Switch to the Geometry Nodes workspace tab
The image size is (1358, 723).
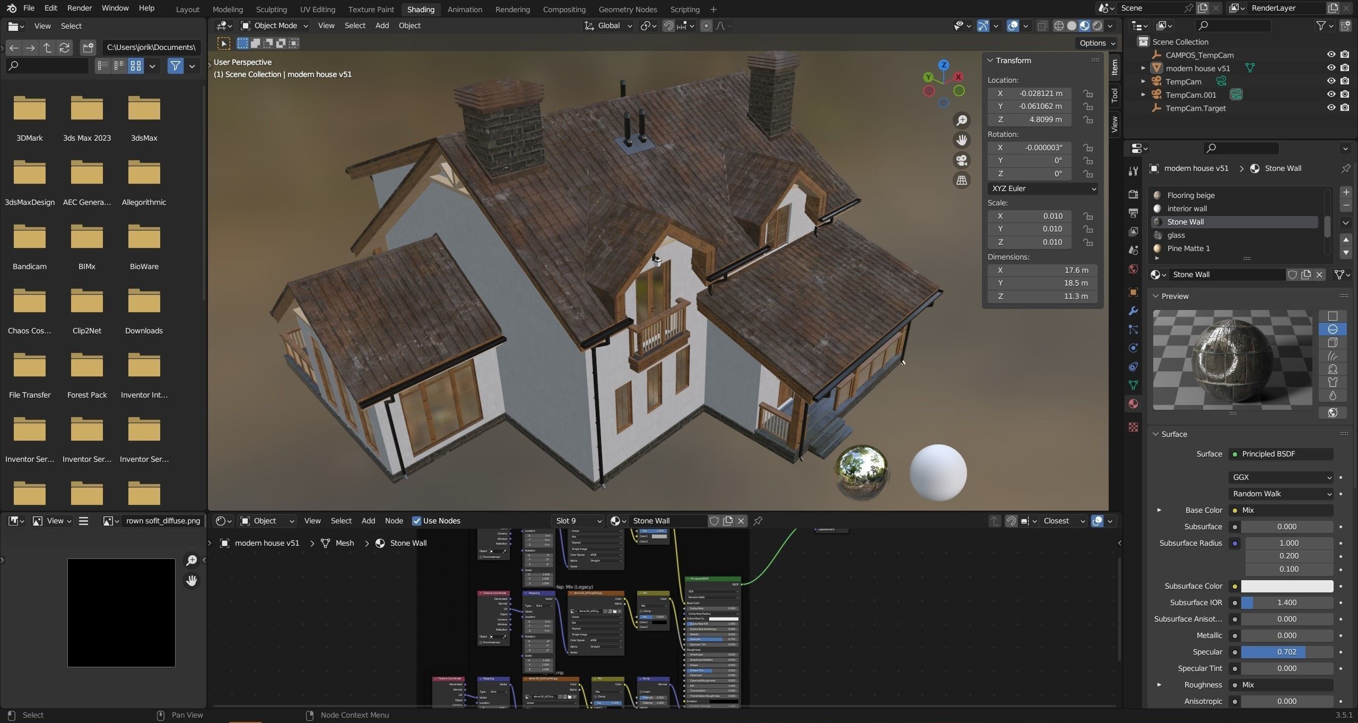tap(628, 9)
